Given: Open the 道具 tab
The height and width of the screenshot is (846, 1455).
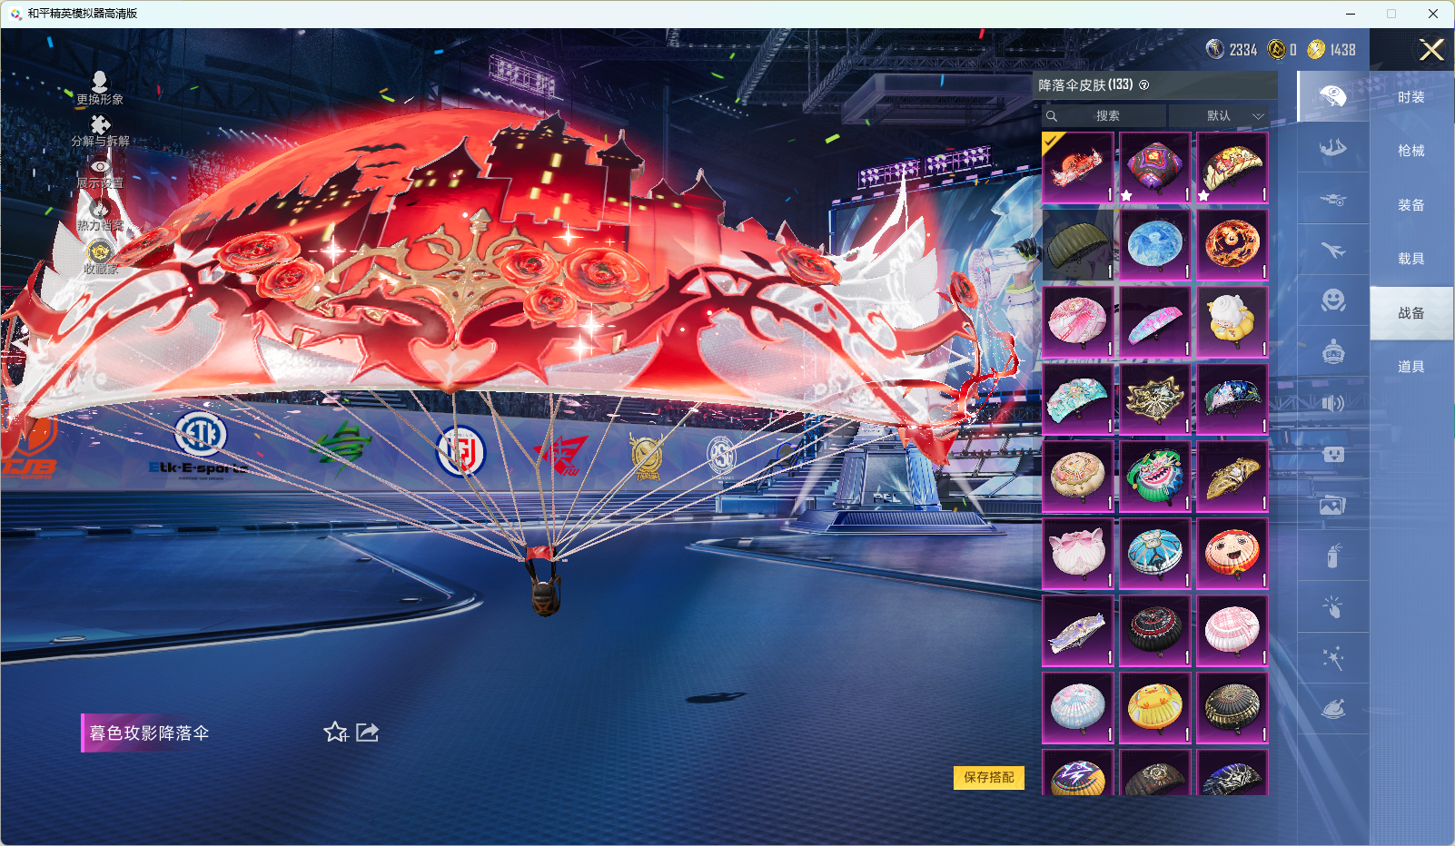Looking at the screenshot, I should point(1411,367).
